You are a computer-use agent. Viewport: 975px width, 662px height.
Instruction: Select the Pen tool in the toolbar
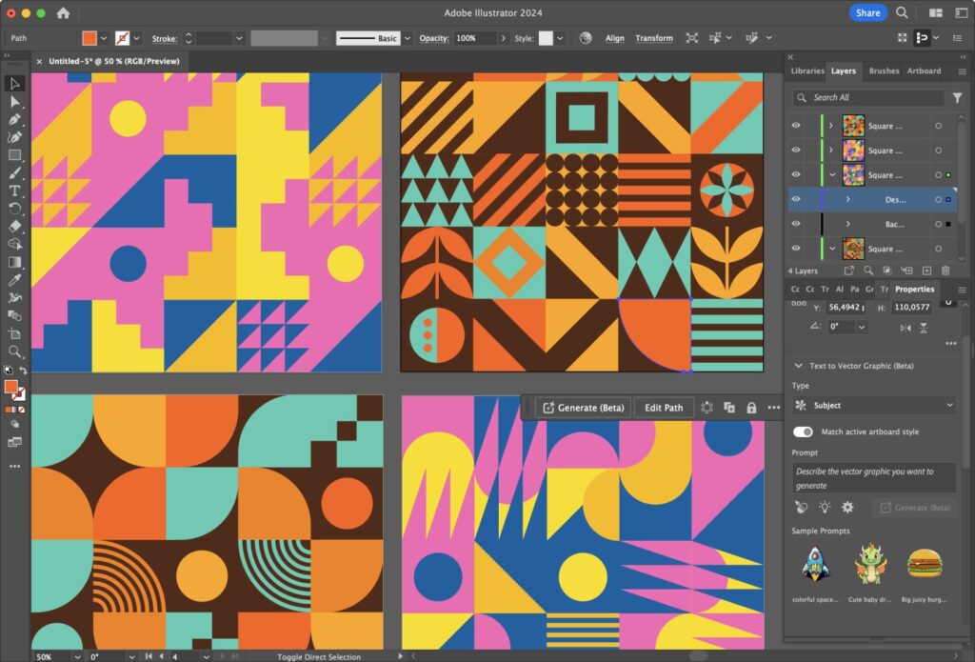click(x=13, y=119)
